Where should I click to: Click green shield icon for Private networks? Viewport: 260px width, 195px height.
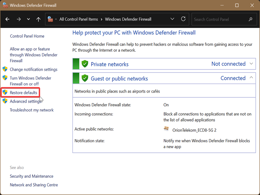[x=85, y=64]
